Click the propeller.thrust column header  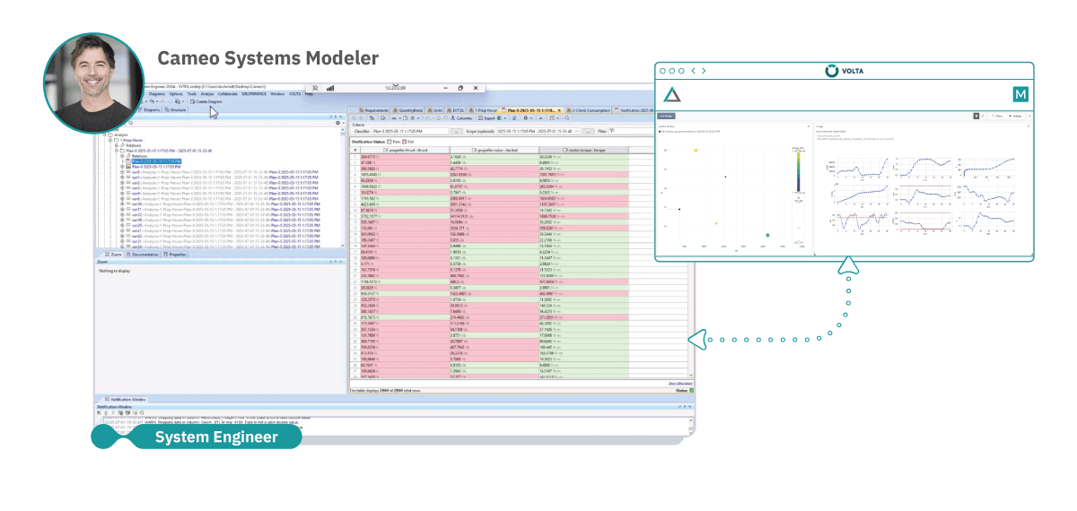(x=404, y=150)
